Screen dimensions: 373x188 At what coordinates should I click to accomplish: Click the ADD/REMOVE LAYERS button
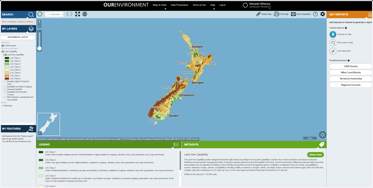click(x=18, y=37)
